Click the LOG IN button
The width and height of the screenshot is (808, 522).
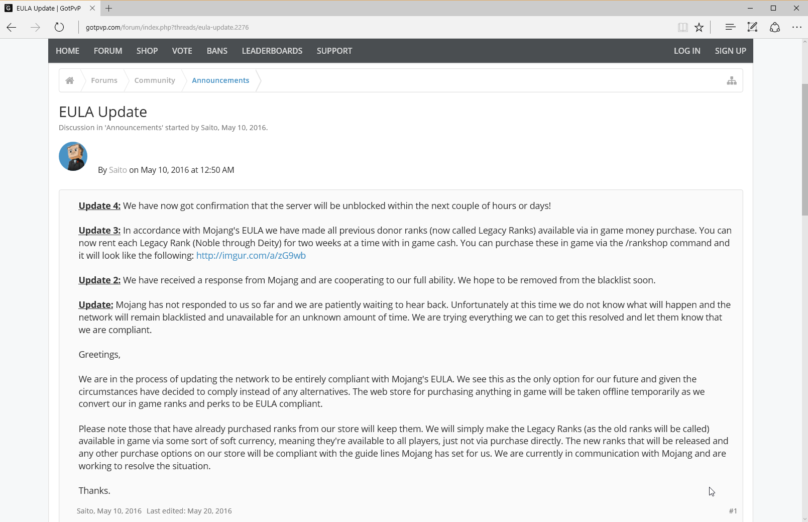click(x=687, y=51)
